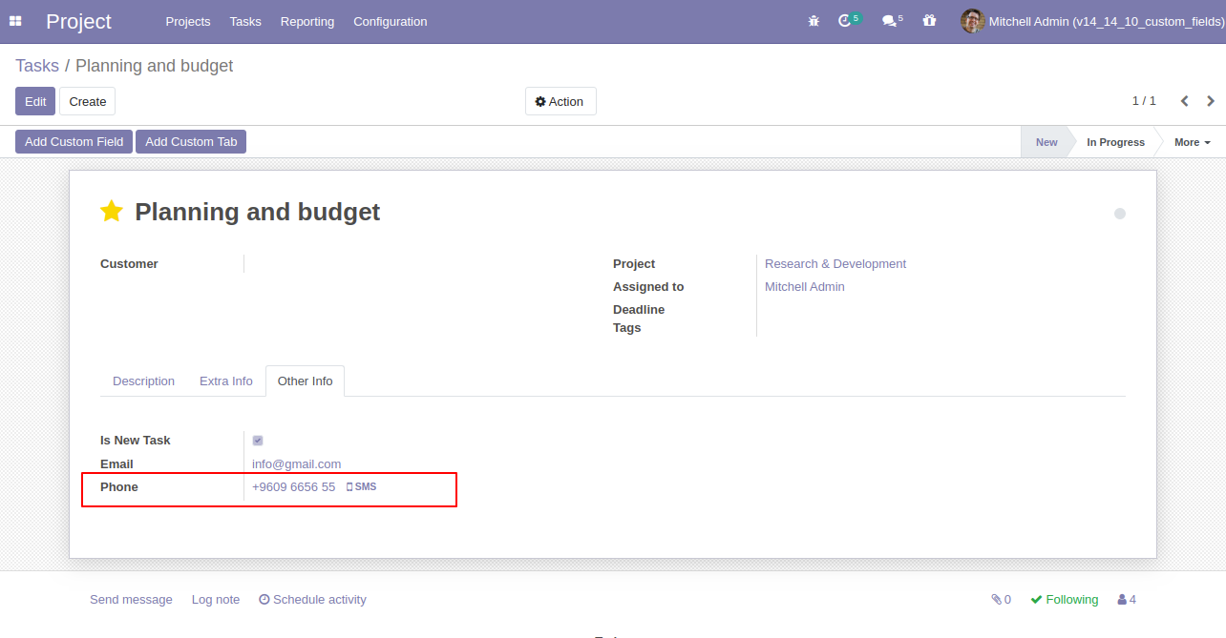Click the info@gmail.com email link

(x=297, y=463)
